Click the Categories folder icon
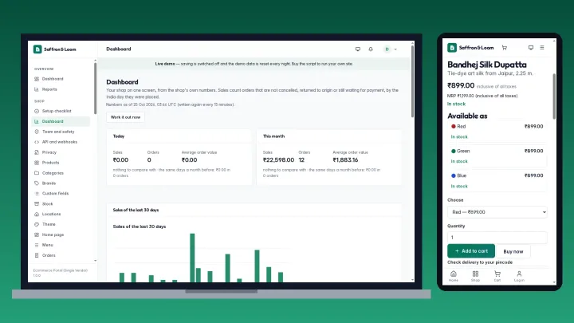574x323 pixels. coord(37,173)
